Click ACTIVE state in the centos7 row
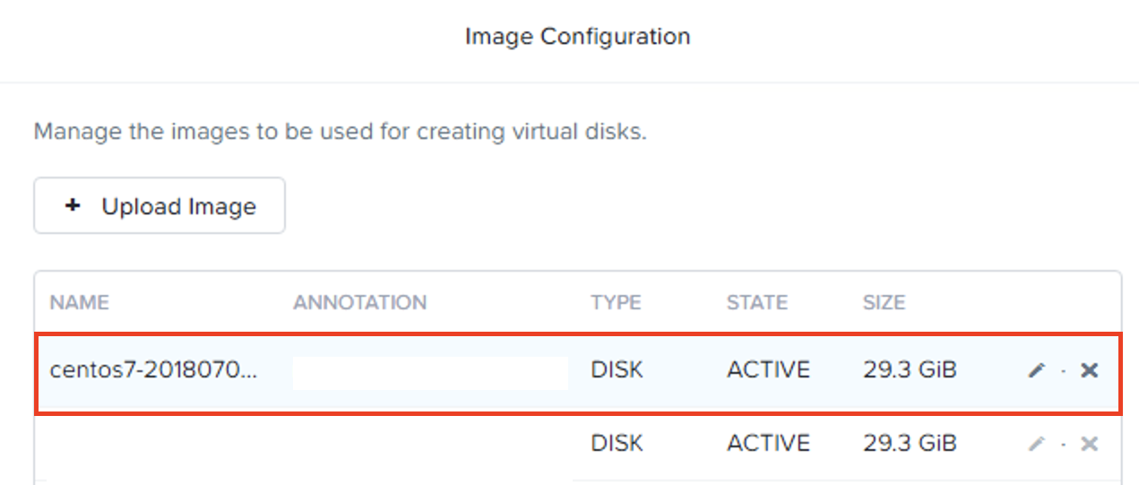 click(768, 370)
